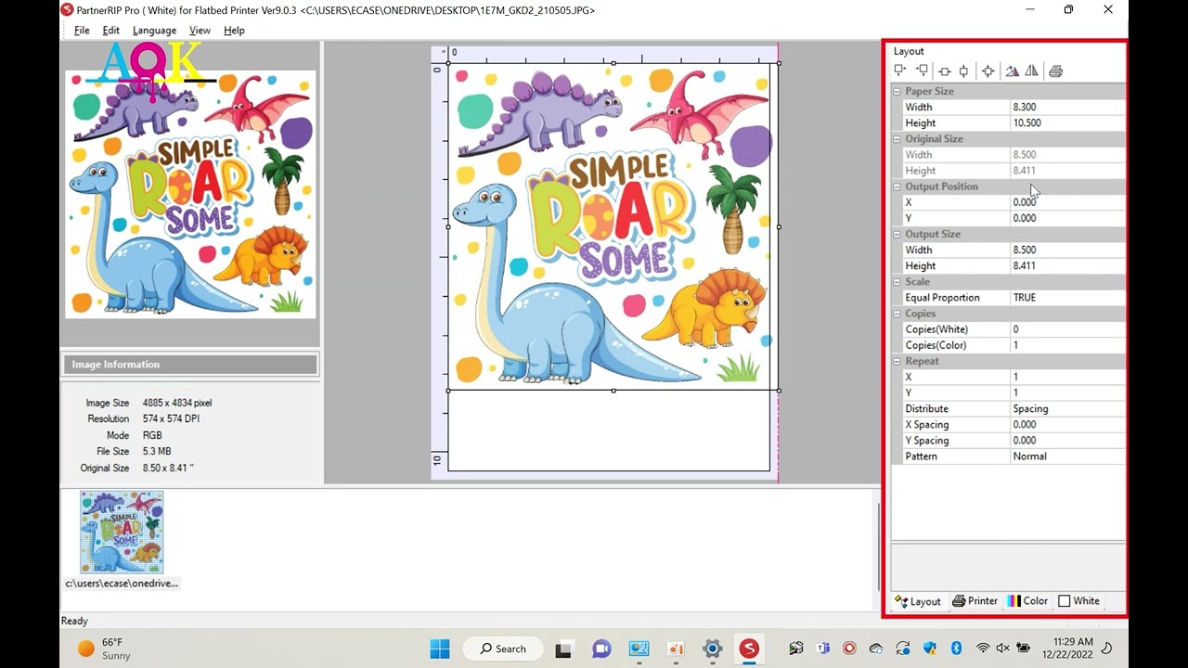Click the OneDrive cloud tray icon
This screenshot has width=1188, height=668.
(x=876, y=649)
